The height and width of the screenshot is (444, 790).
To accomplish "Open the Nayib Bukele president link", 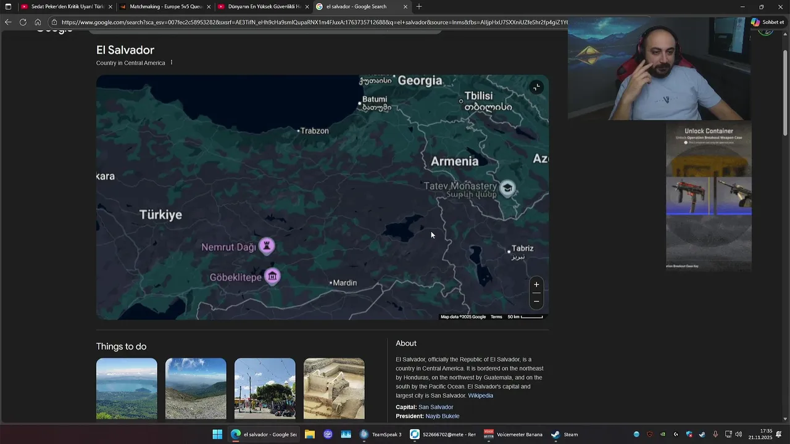I will click(443, 416).
